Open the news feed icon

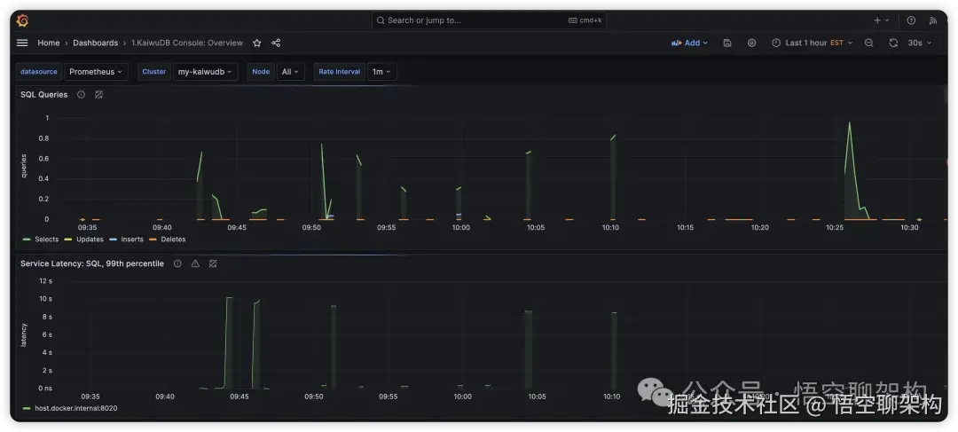pos(933,20)
